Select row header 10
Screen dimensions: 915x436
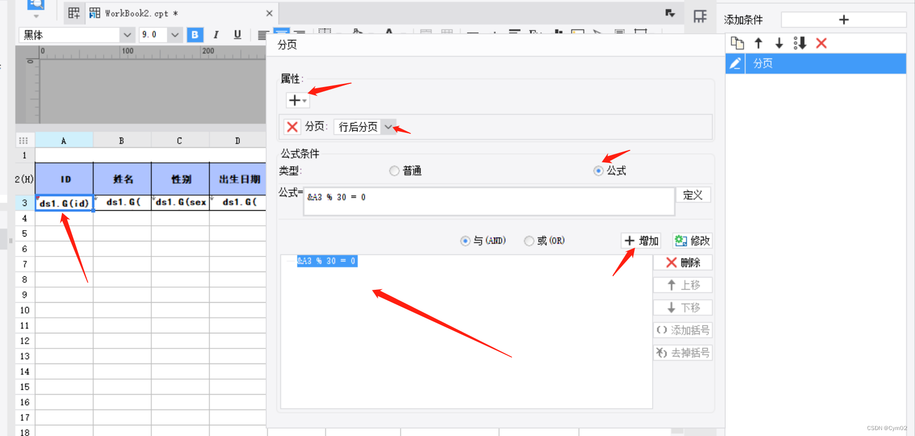pyautogui.click(x=25, y=310)
